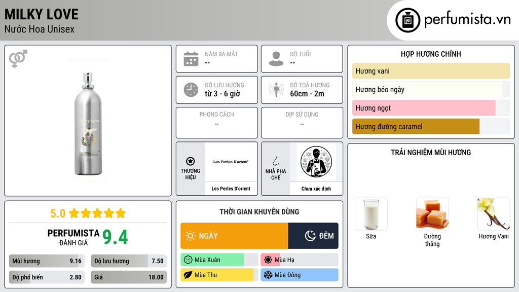Click the '60cm - 2m' sillage value
Screen dimensions: 519x292
(x=307, y=94)
